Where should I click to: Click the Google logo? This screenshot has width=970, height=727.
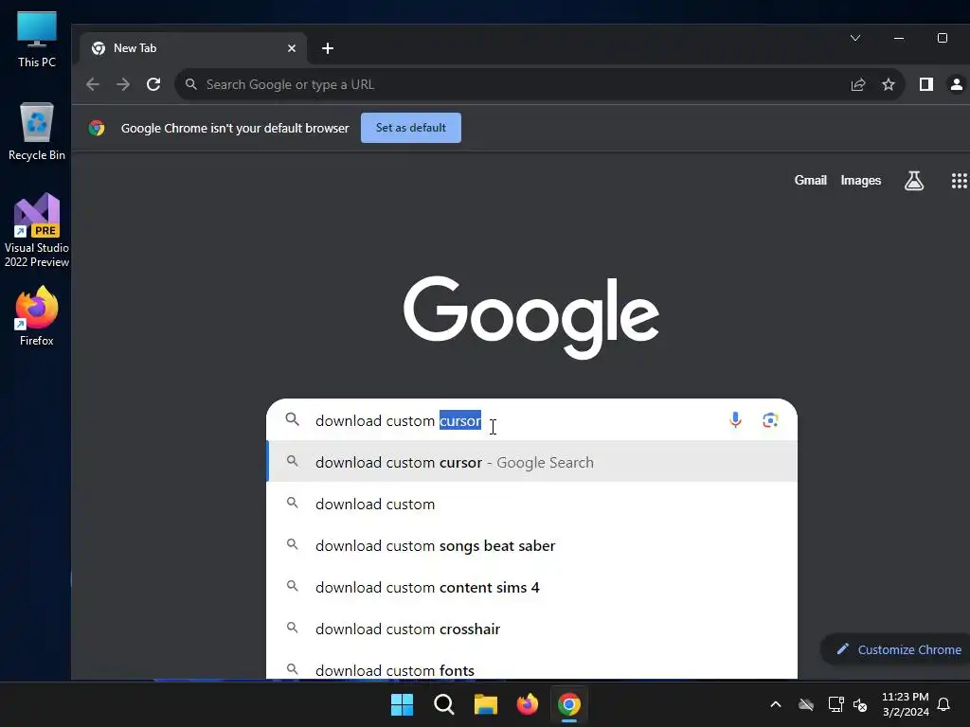pos(530,317)
